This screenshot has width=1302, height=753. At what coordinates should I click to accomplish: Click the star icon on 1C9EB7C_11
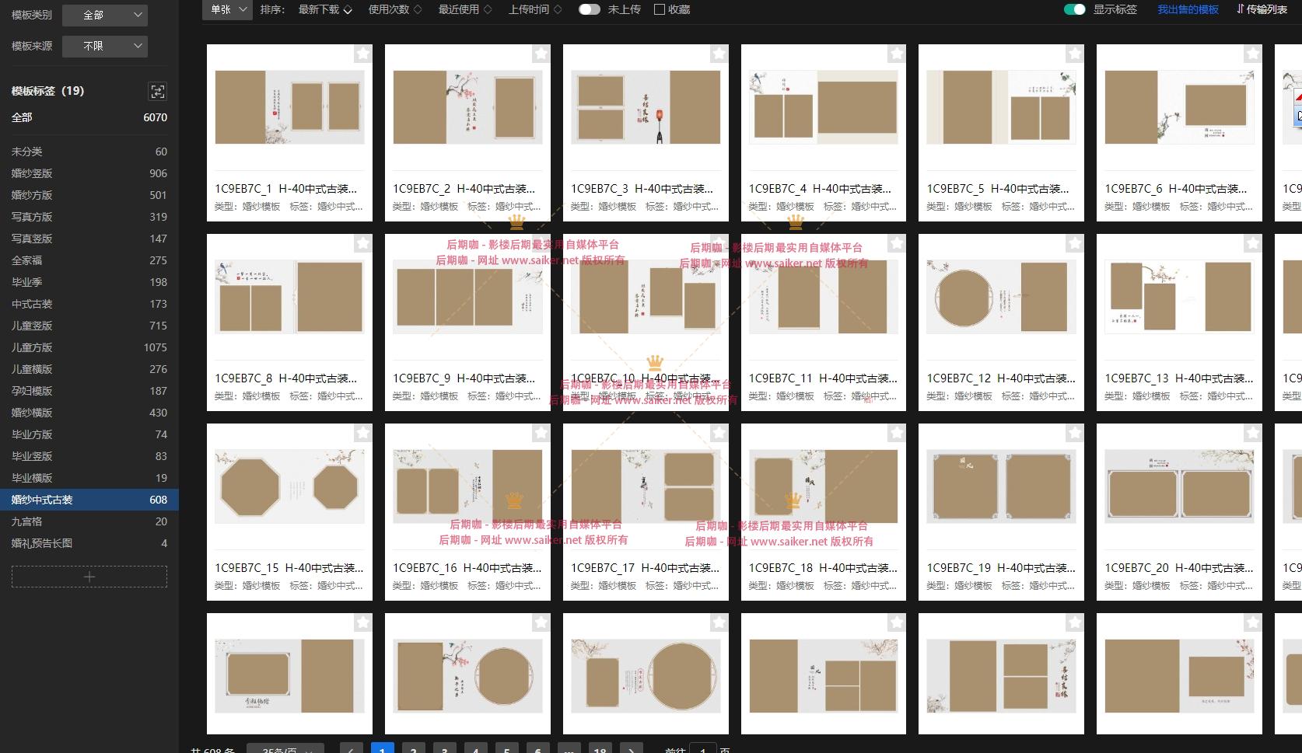[897, 243]
